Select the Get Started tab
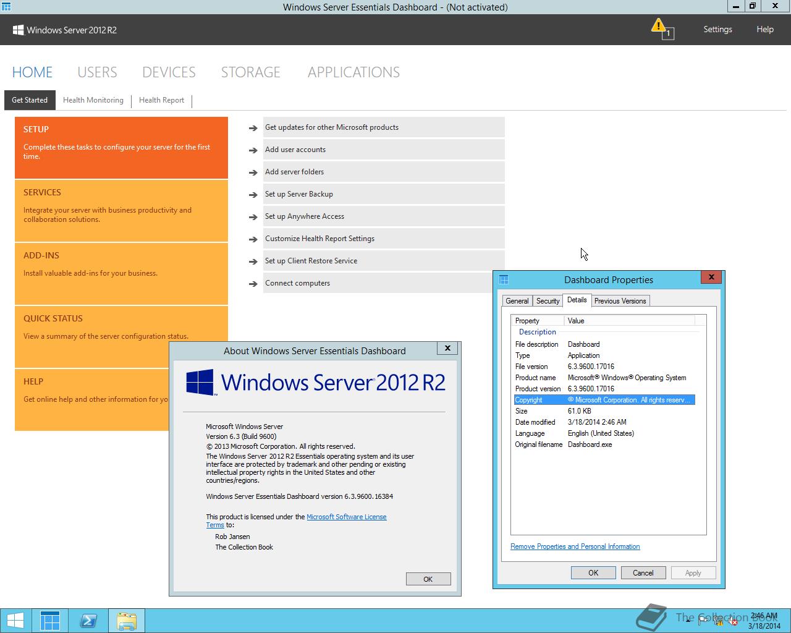 (30, 100)
